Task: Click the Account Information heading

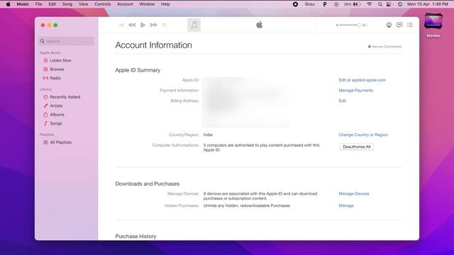Action: point(153,45)
